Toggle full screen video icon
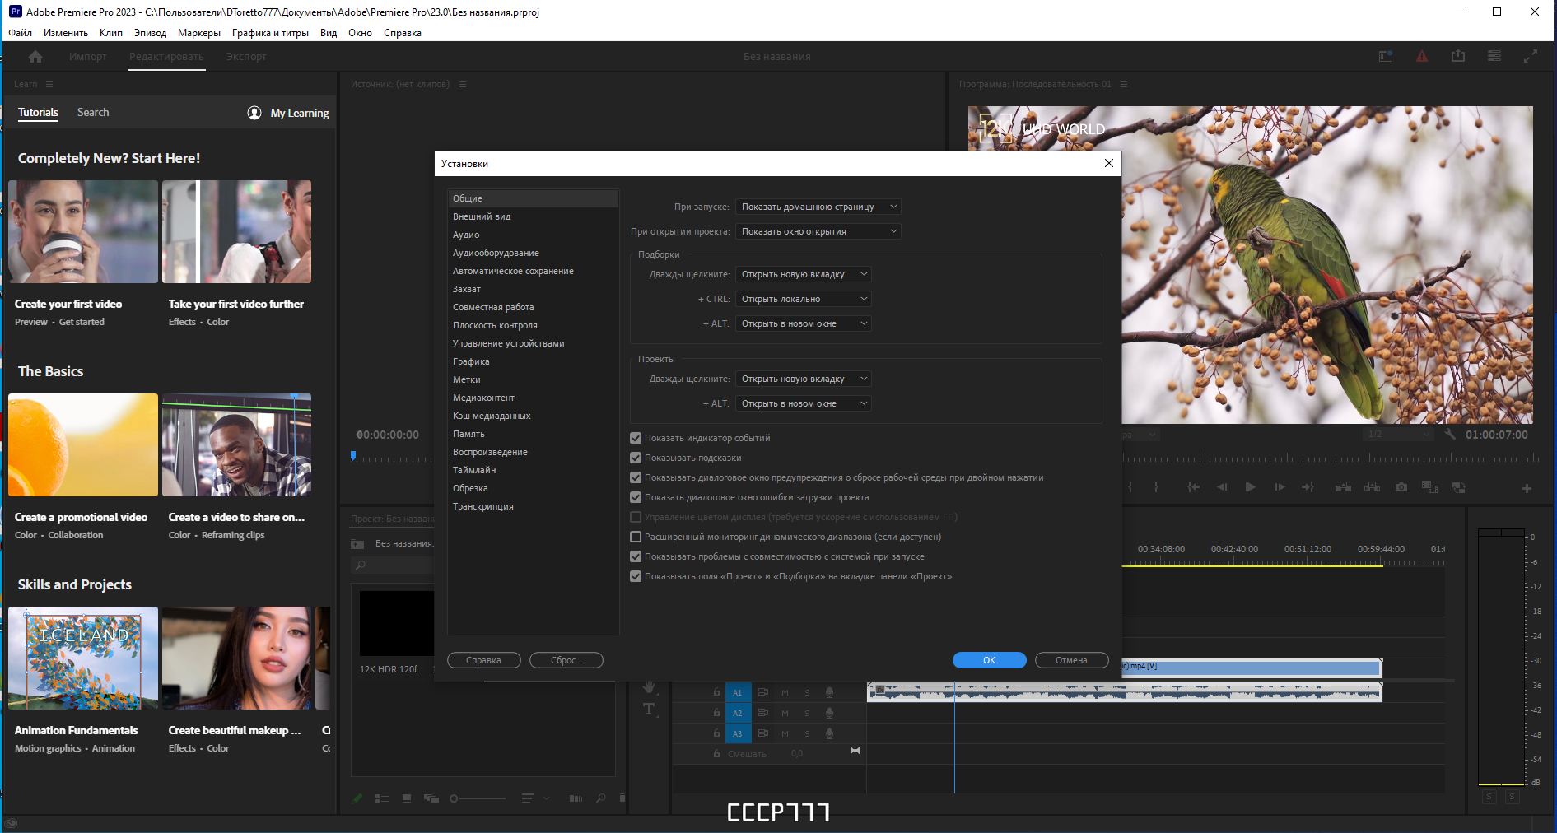The height and width of the screenshot is (833, 1557). click(1531, 56)
